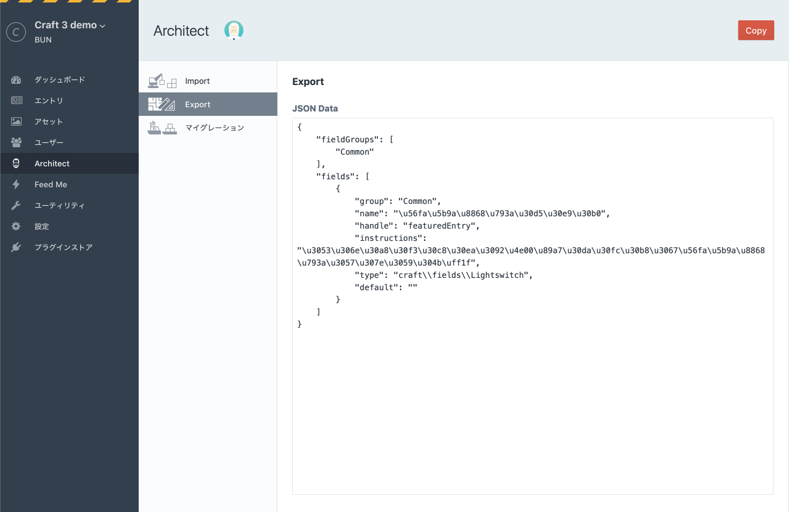
Task: Open the ダッシュボード dashboard icon in sidebar
Action: (x=15, y=79)
